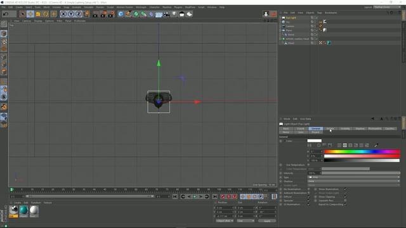Expand the Plane object
Viewport: 406px width, 228px height.
tap(280, 30)
